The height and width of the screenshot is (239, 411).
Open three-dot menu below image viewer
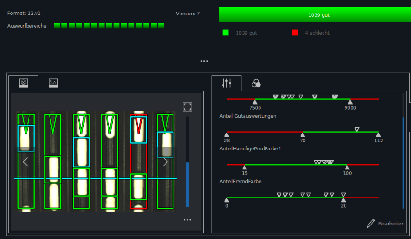pos(187,219)
